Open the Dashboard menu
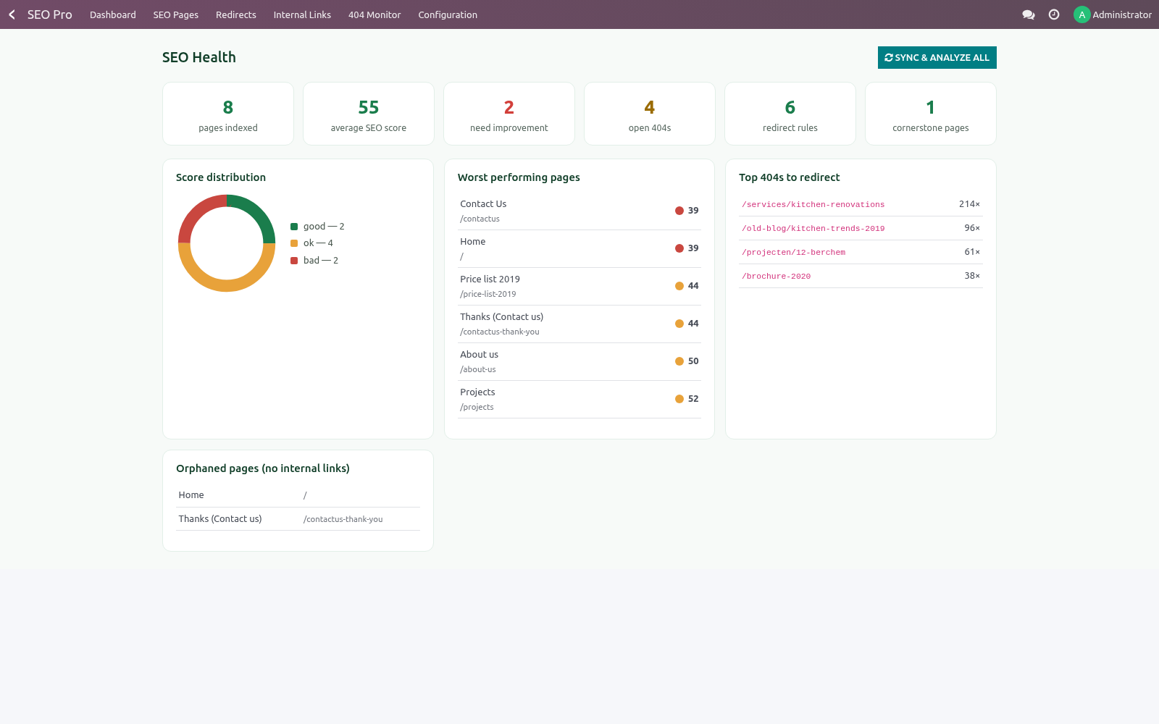 (x=113, y=14)
